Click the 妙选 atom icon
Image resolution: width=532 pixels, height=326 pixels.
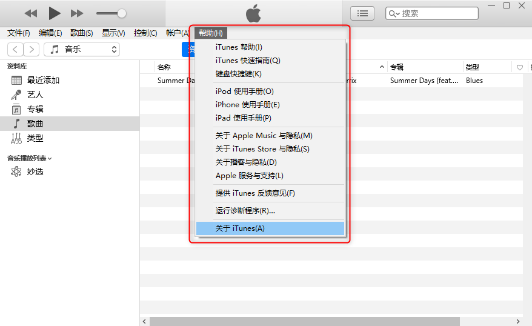pos(16,171)
